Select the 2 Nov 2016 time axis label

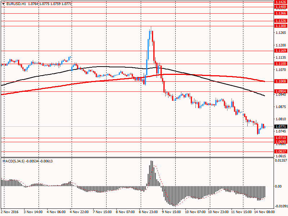click(x=10, y=212)
